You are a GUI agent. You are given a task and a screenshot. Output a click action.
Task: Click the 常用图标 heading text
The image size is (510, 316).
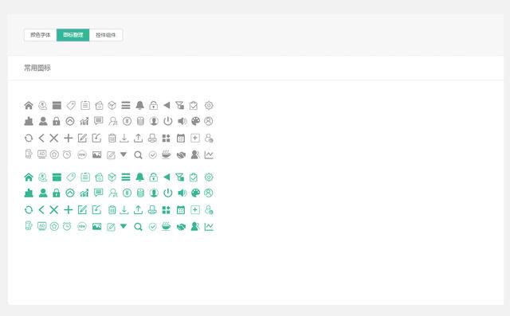click(x=37, y=68)
